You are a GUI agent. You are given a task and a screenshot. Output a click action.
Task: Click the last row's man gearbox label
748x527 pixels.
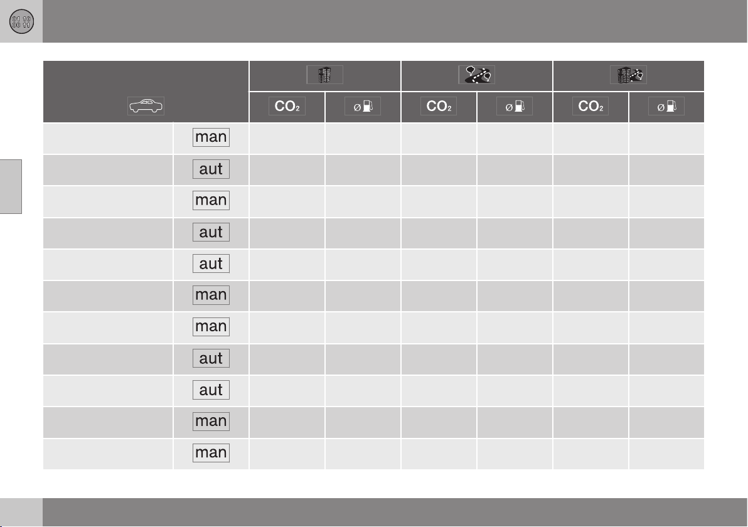[211, 452]
